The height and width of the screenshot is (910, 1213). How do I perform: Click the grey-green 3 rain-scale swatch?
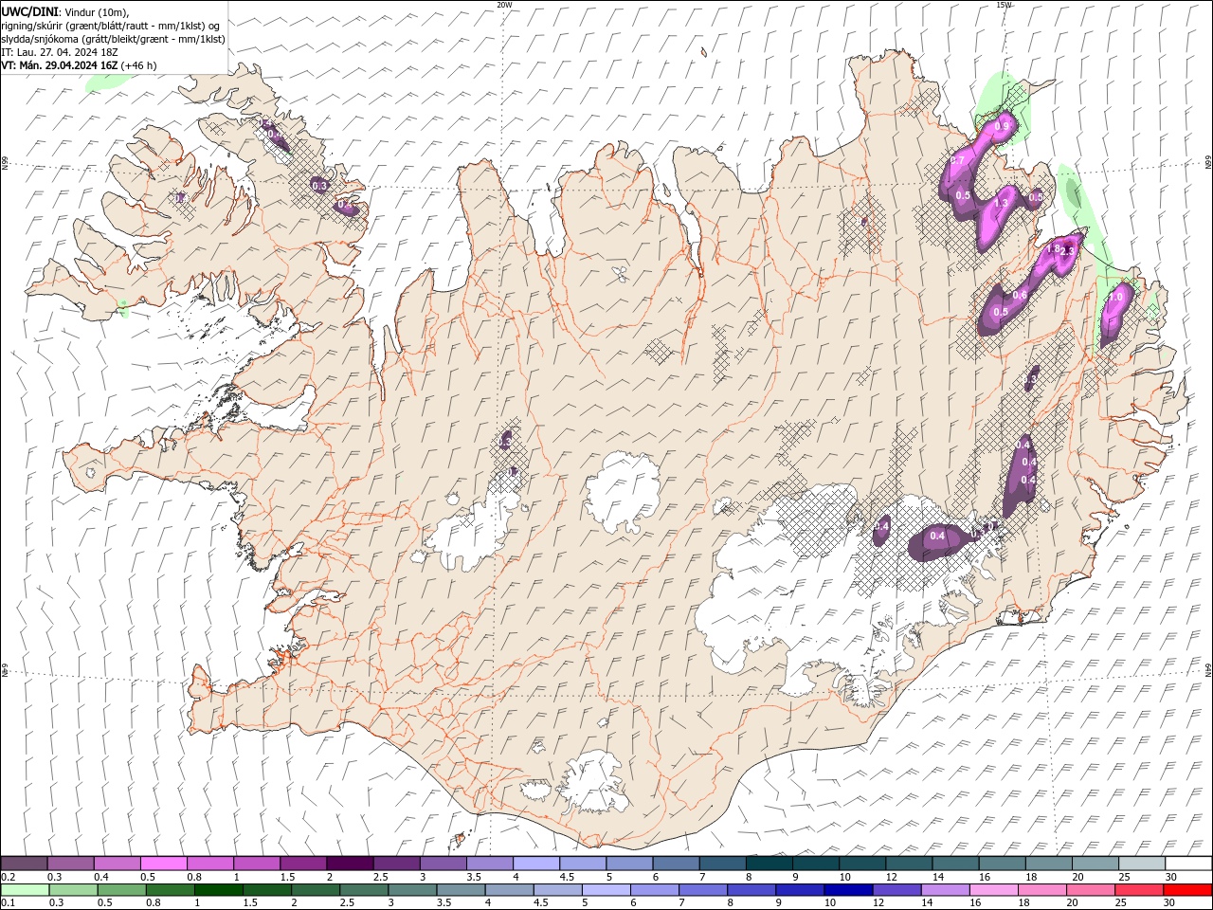(412, 890)
